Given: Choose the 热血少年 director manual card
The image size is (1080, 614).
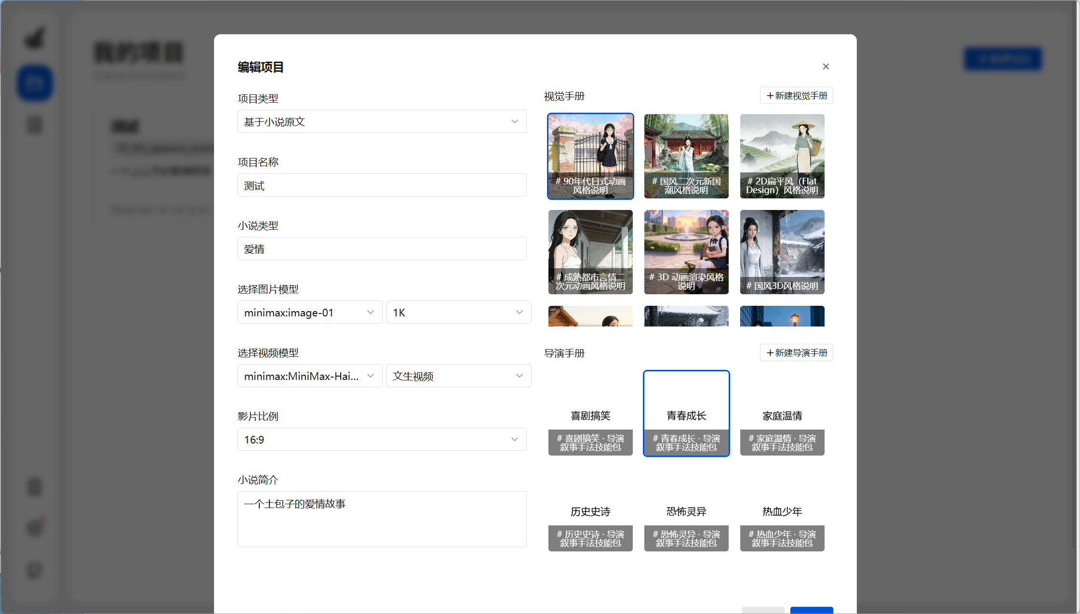Looking at the screenshot, I should (x=782, y=509).
